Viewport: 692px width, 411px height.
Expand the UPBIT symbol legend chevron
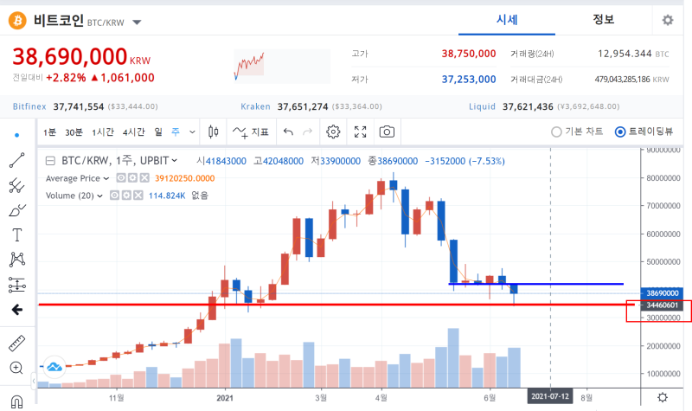tap(175, 161)
